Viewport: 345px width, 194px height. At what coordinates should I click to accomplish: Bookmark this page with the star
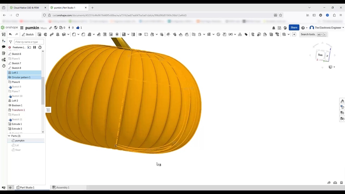pos(281,15)
